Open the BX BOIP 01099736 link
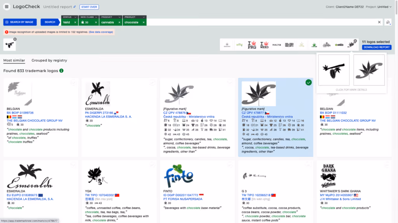 [x=20, y=113]
